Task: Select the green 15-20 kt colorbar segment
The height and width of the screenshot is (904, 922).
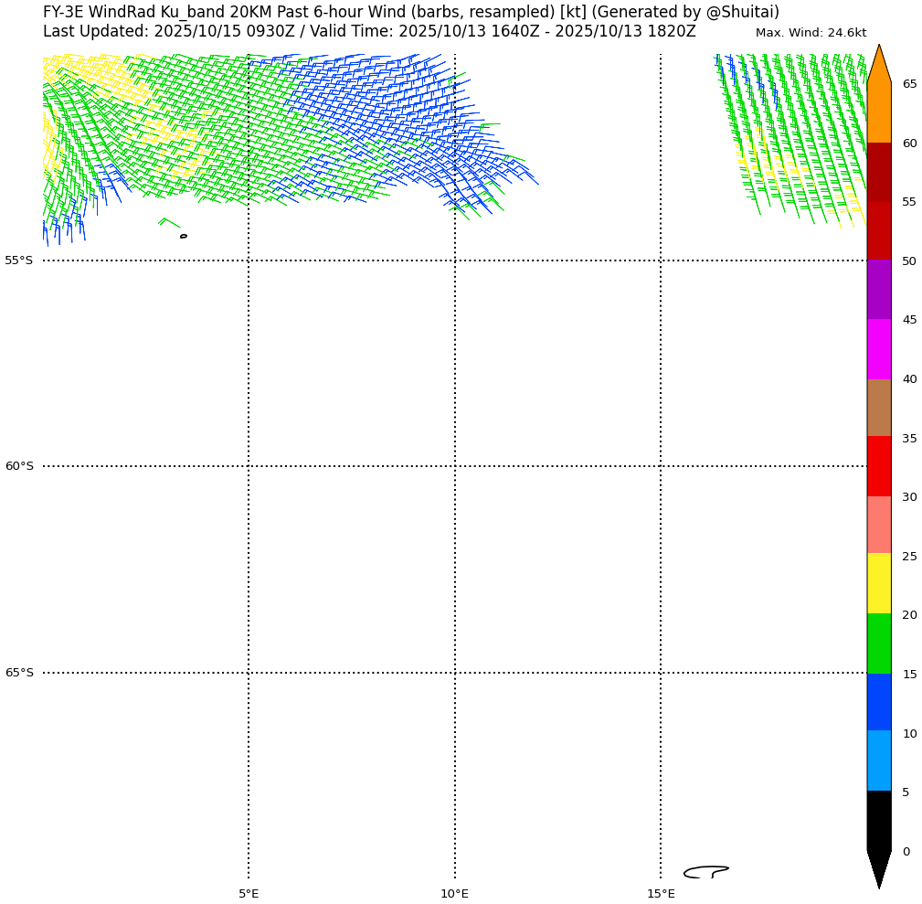Action: click(x=878, y=643)
